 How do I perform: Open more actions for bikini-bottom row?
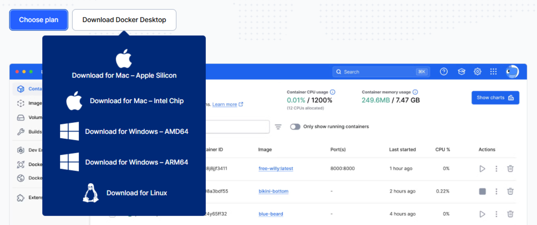pyautogui.click(x=496, y=191)
